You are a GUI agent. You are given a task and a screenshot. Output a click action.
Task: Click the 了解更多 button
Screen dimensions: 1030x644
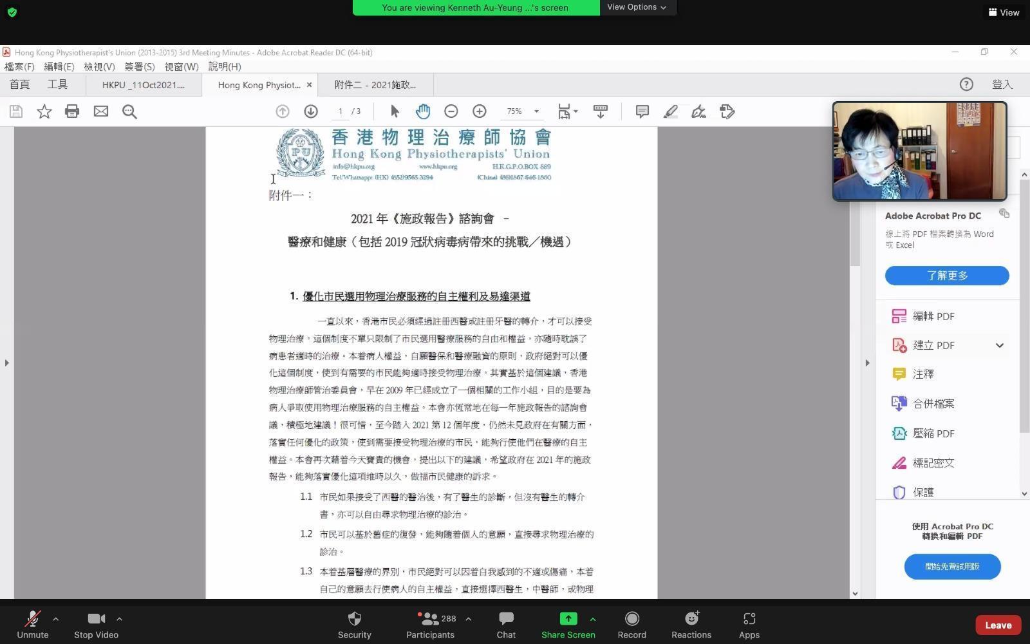pos(947,276)
